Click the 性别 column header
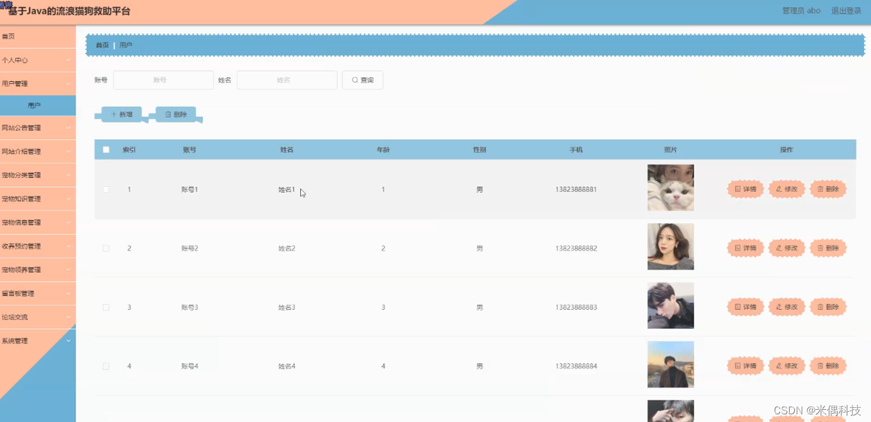Viewport: 871px width, 422px height. pos(479,150)
